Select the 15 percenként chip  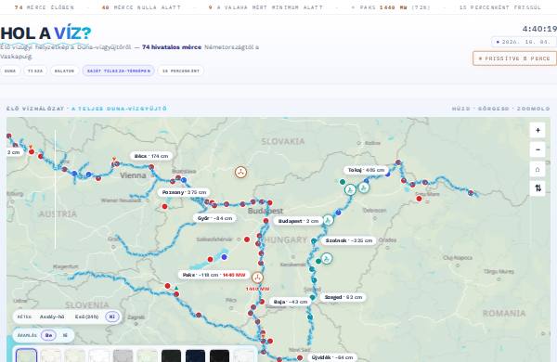(181, 71)
